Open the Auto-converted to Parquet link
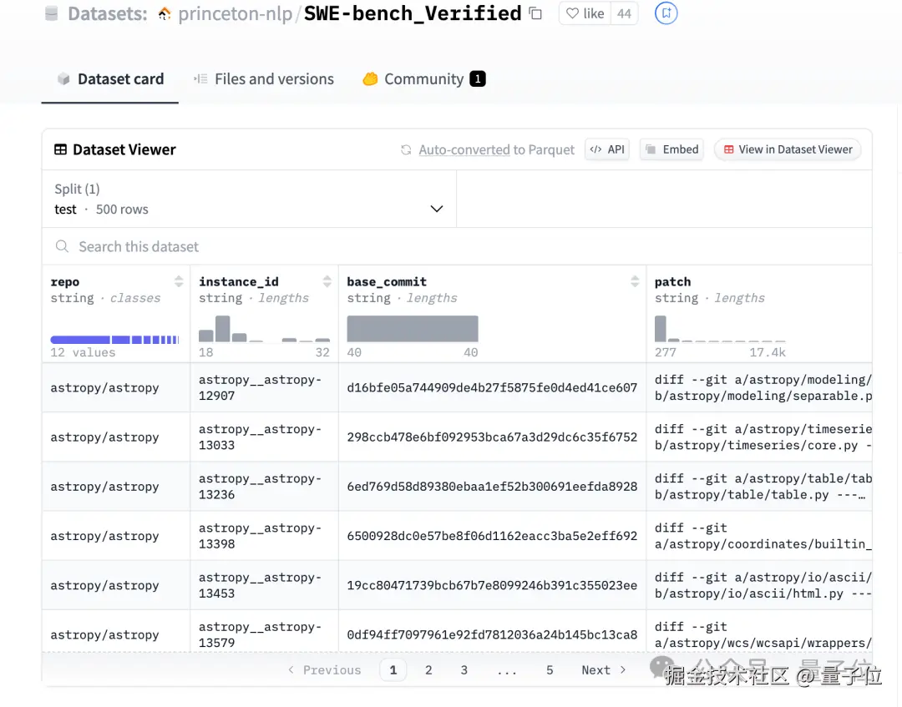The width and height of the screenshot is (902, 707). point(496,150)
